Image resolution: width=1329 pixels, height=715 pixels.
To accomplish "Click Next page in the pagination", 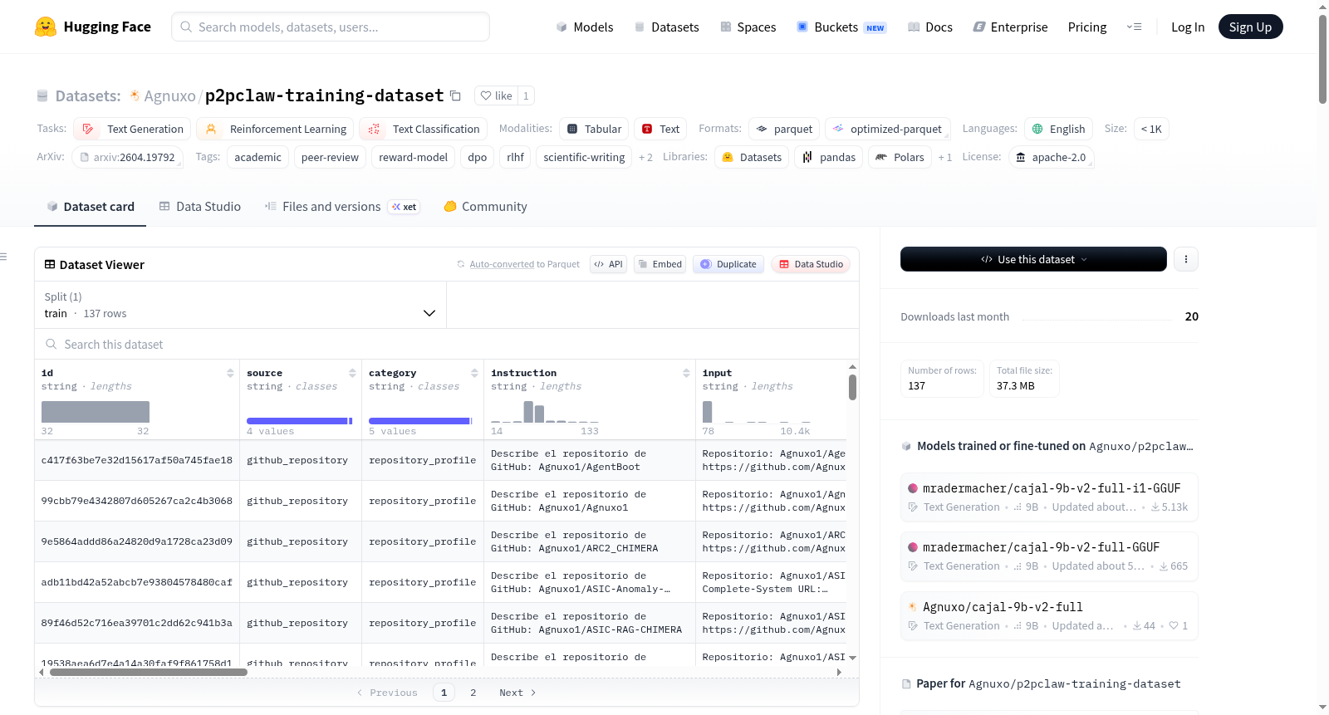I will 517,693.
